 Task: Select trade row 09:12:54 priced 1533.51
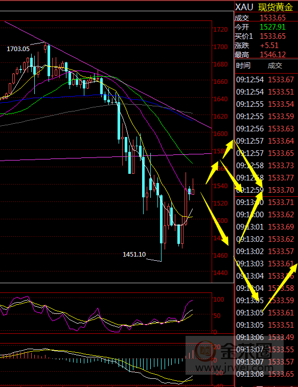pos(265,92)
